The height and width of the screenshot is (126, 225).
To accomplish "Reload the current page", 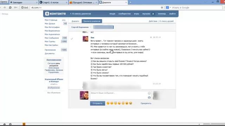I will pyautogui.click(x=10, y=7).
